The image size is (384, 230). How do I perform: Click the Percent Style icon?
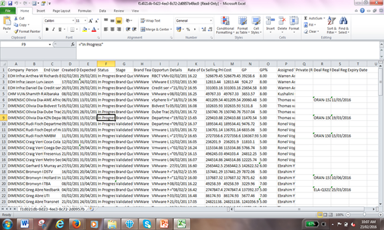(x=188, y=29)
